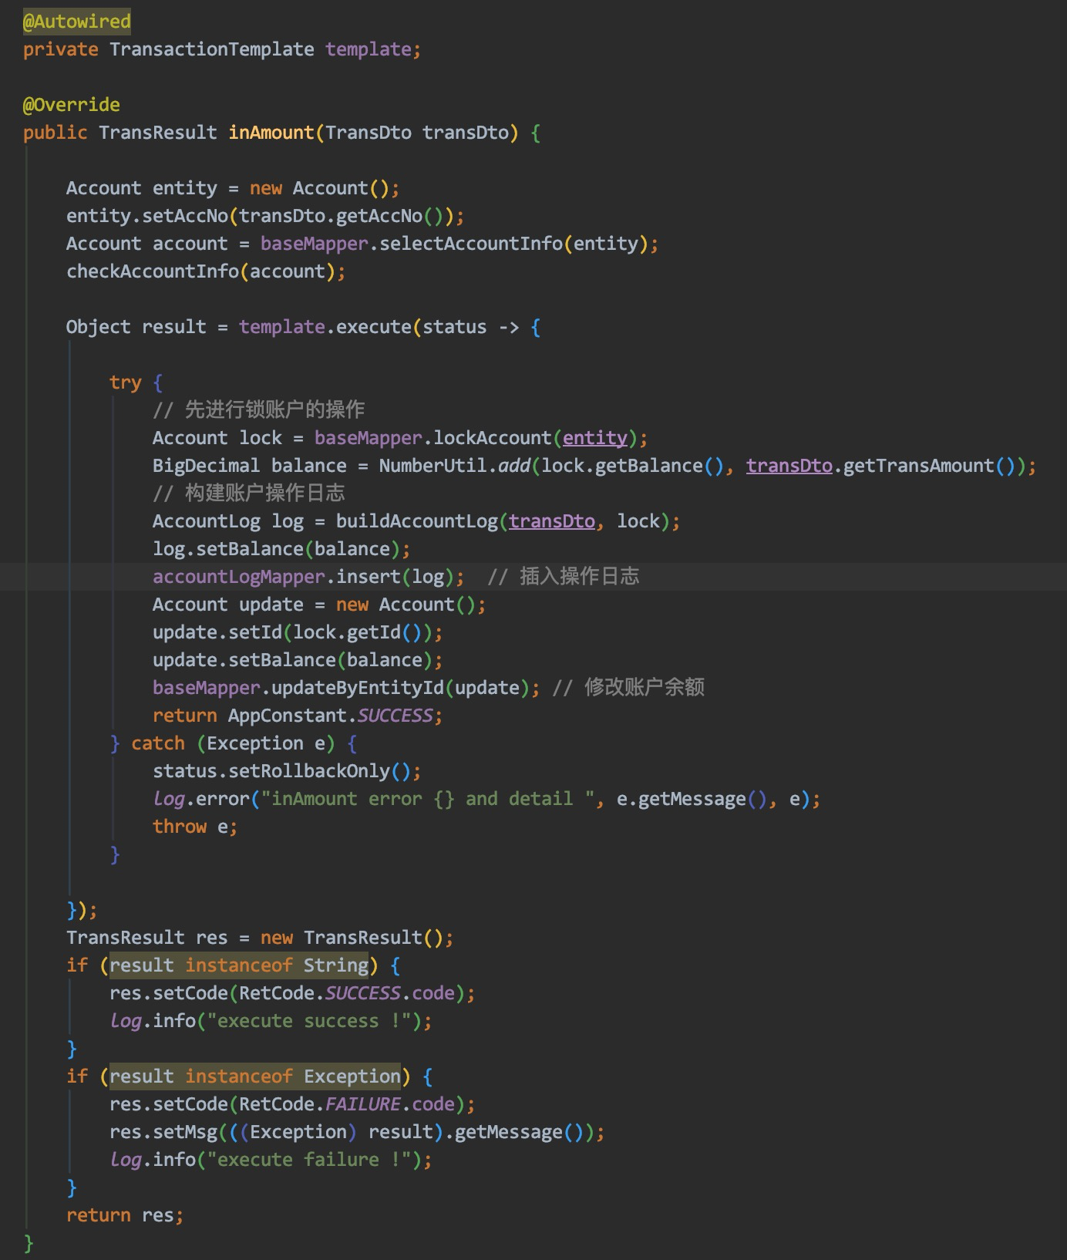Screen dimensions: 1067x1260
Task: Click the @Autowired annotation
Action: (x=77, y=22)
